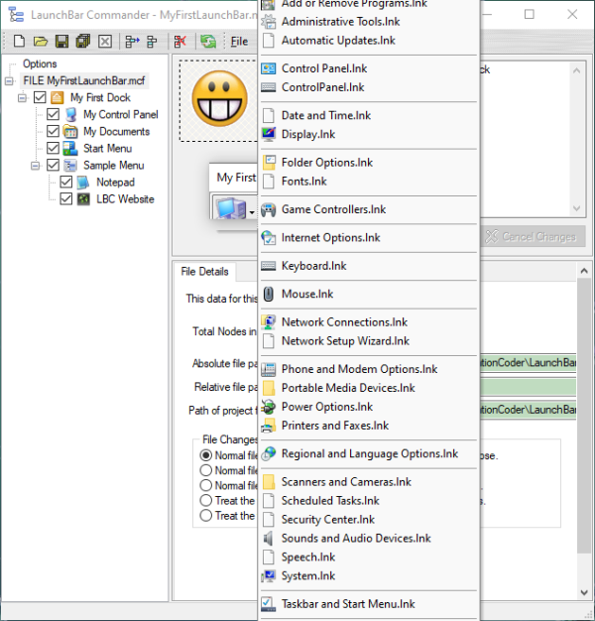This screenshot has height=621, width=595.
Task: Select the second Normal file radio button
Action: point(206,470)
